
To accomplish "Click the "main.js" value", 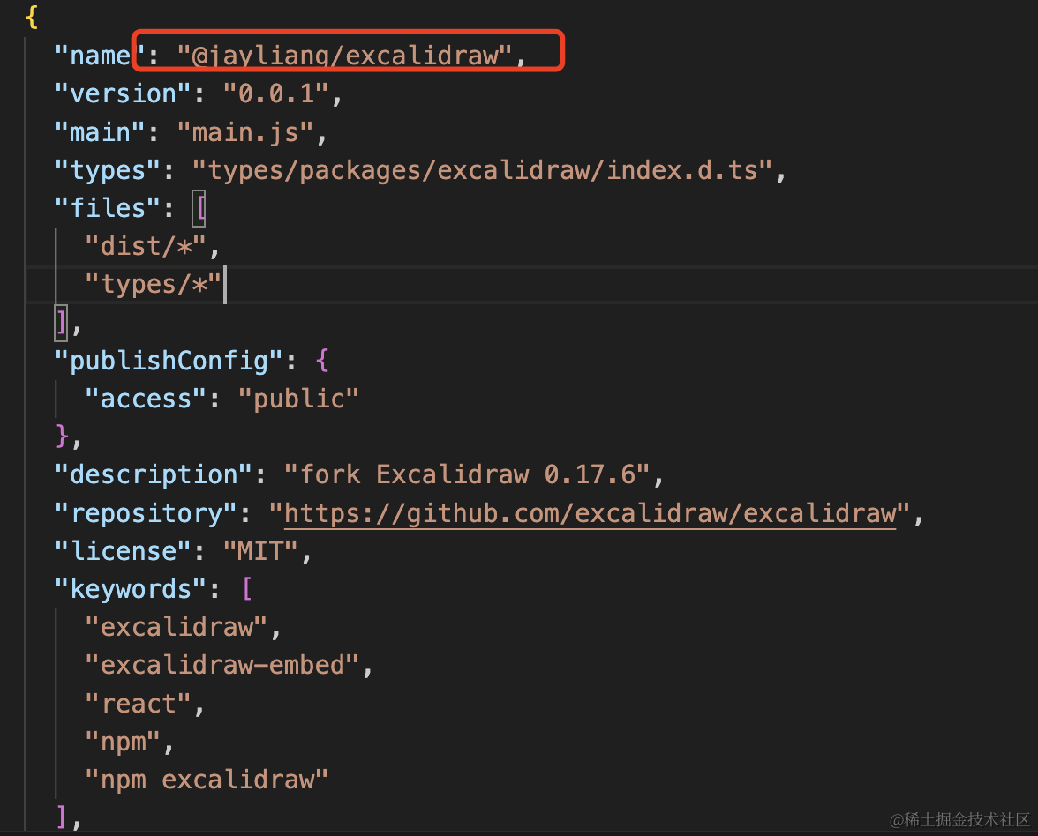I will [x=245, y=132].
